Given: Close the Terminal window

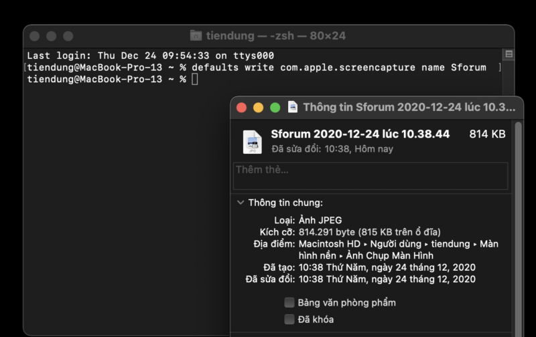Looking at the screenshot, I should tap(34, 36).
